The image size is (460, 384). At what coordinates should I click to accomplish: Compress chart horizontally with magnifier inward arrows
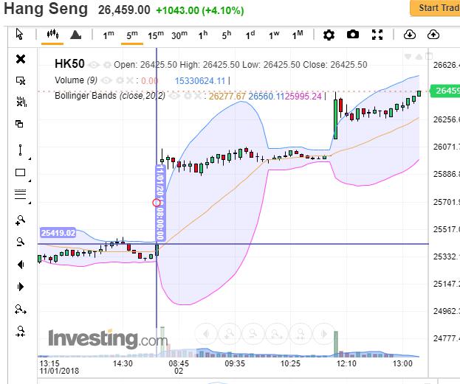tap(21, 332)
